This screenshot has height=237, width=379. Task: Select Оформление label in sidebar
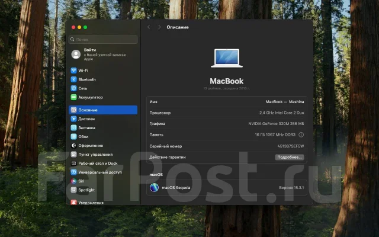pyautogui.click(x=91, y=146)
